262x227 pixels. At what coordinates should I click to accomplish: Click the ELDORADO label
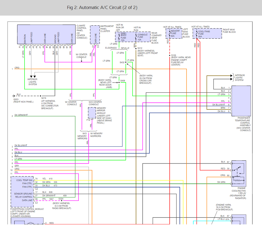[111, 48]
